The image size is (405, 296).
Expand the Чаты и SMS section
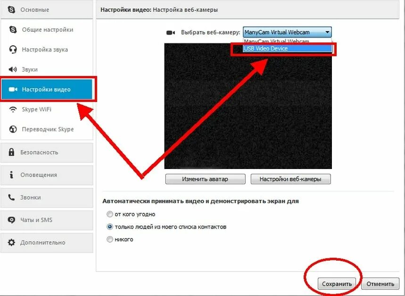[x=47, y=220]
